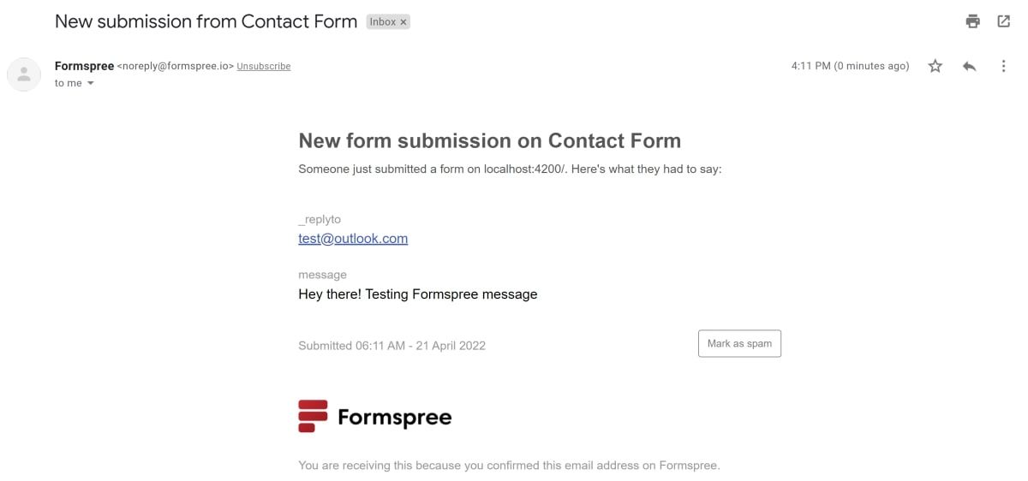The width and height of the screenshot is (1028, 481).
Task: Click the email subject title text
Action: coord(206,21)
